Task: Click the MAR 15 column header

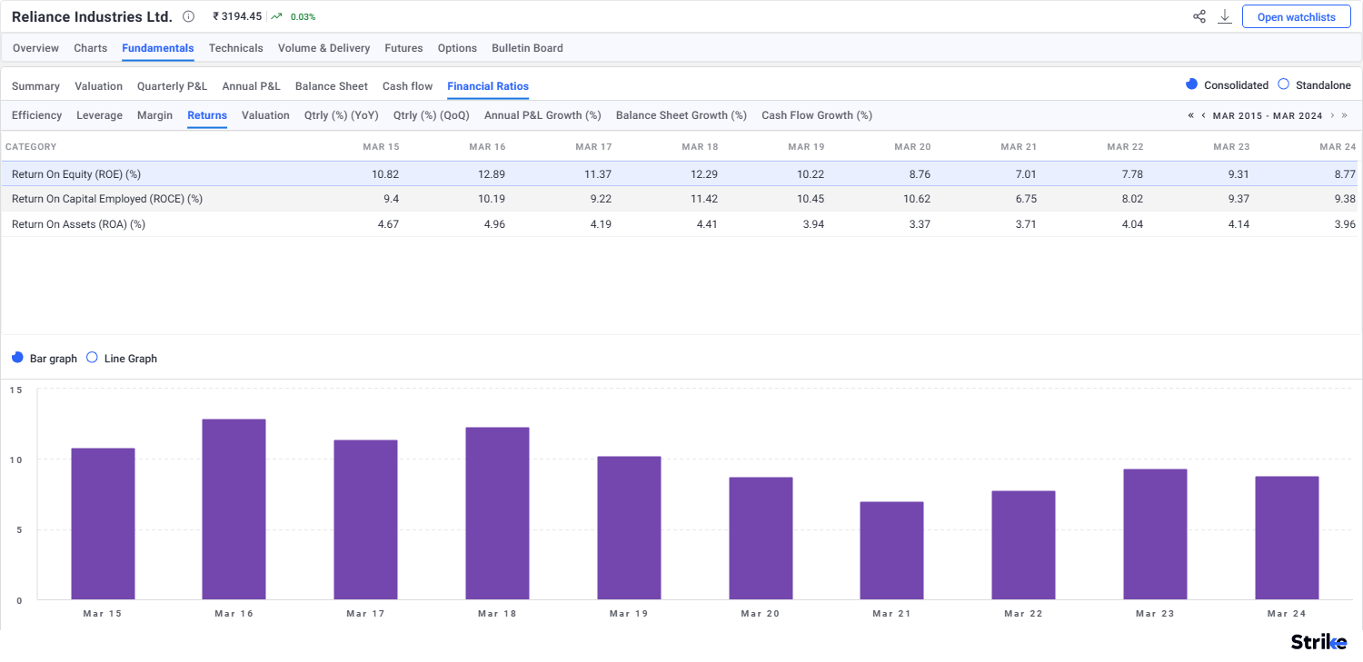Action: (381, 147)
